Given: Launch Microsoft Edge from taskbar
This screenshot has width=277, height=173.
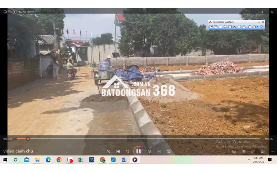Looking at the screenshot, I should (x=48, y=160).
